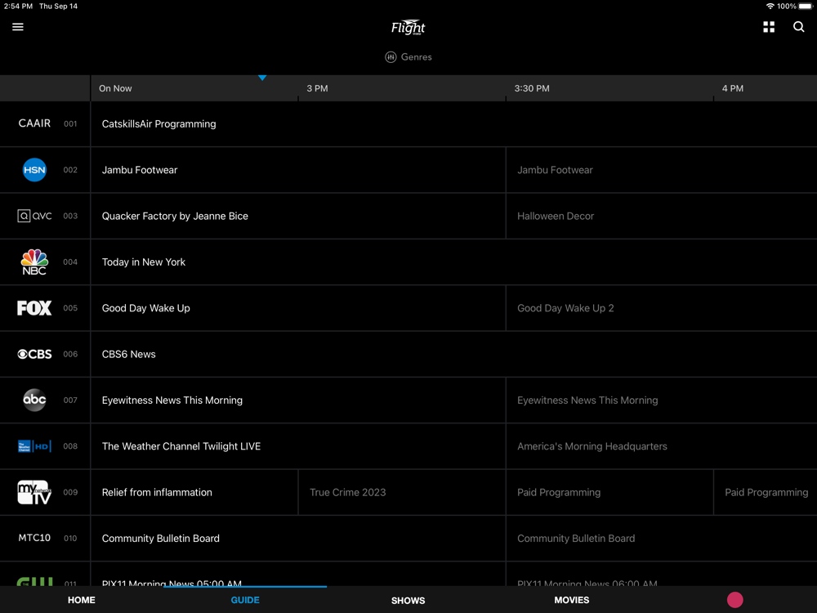817x613 pixels.
Task: Open Community Bulletin Board on now
Action: click(x=298, y=538)
